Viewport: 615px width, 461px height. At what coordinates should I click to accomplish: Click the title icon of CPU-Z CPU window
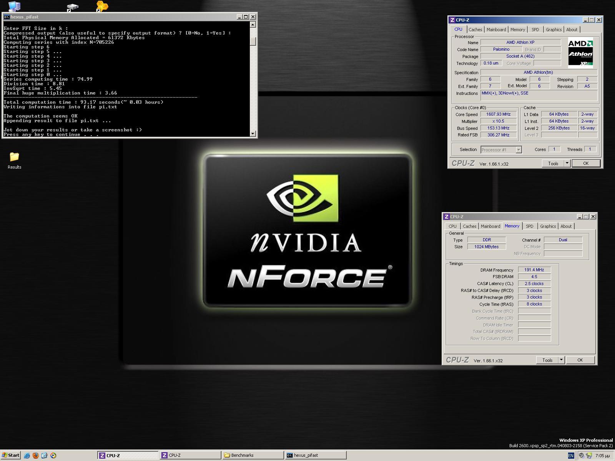point(452,20)
